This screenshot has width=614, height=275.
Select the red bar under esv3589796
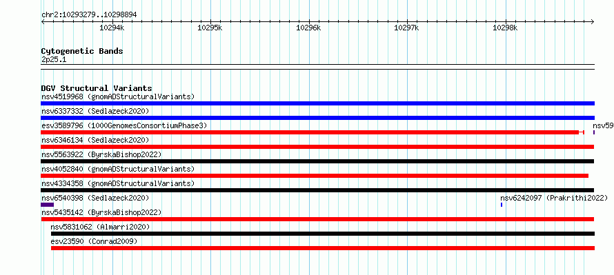click(313, 132)
